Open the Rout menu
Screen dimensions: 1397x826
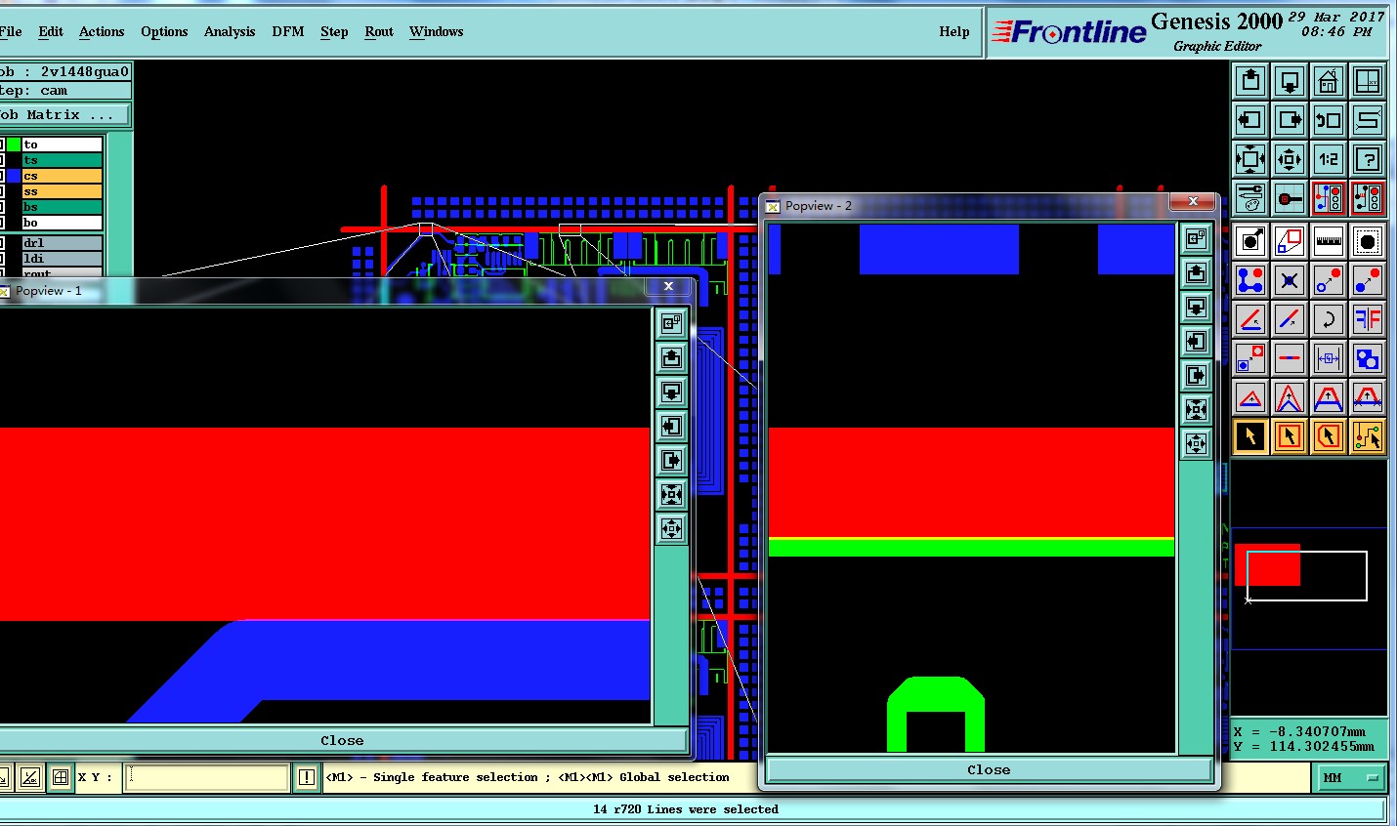(379, 31)
